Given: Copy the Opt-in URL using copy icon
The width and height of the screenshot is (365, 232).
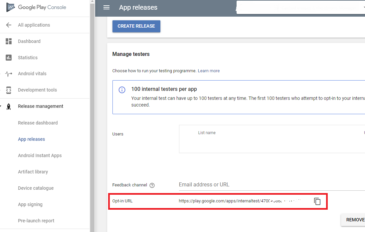Looking at the screenshot, I should pos(317,201).
